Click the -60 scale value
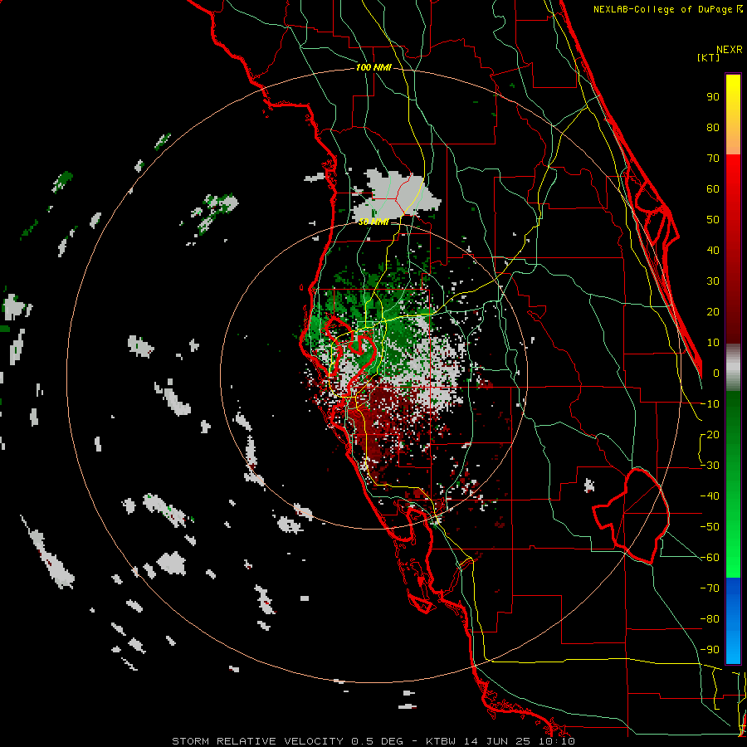 (x=710, y=558)
